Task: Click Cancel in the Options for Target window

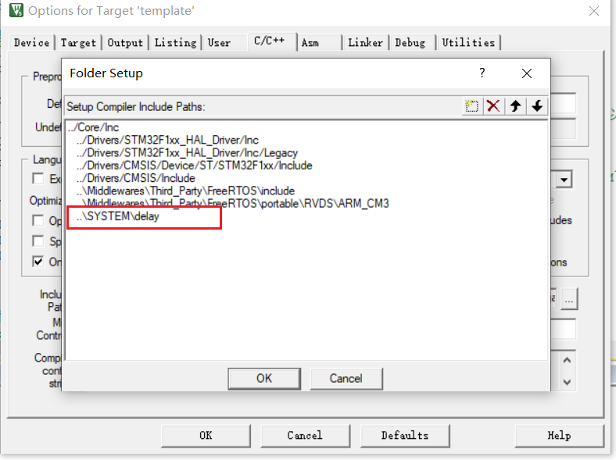Action: point(305,436)
